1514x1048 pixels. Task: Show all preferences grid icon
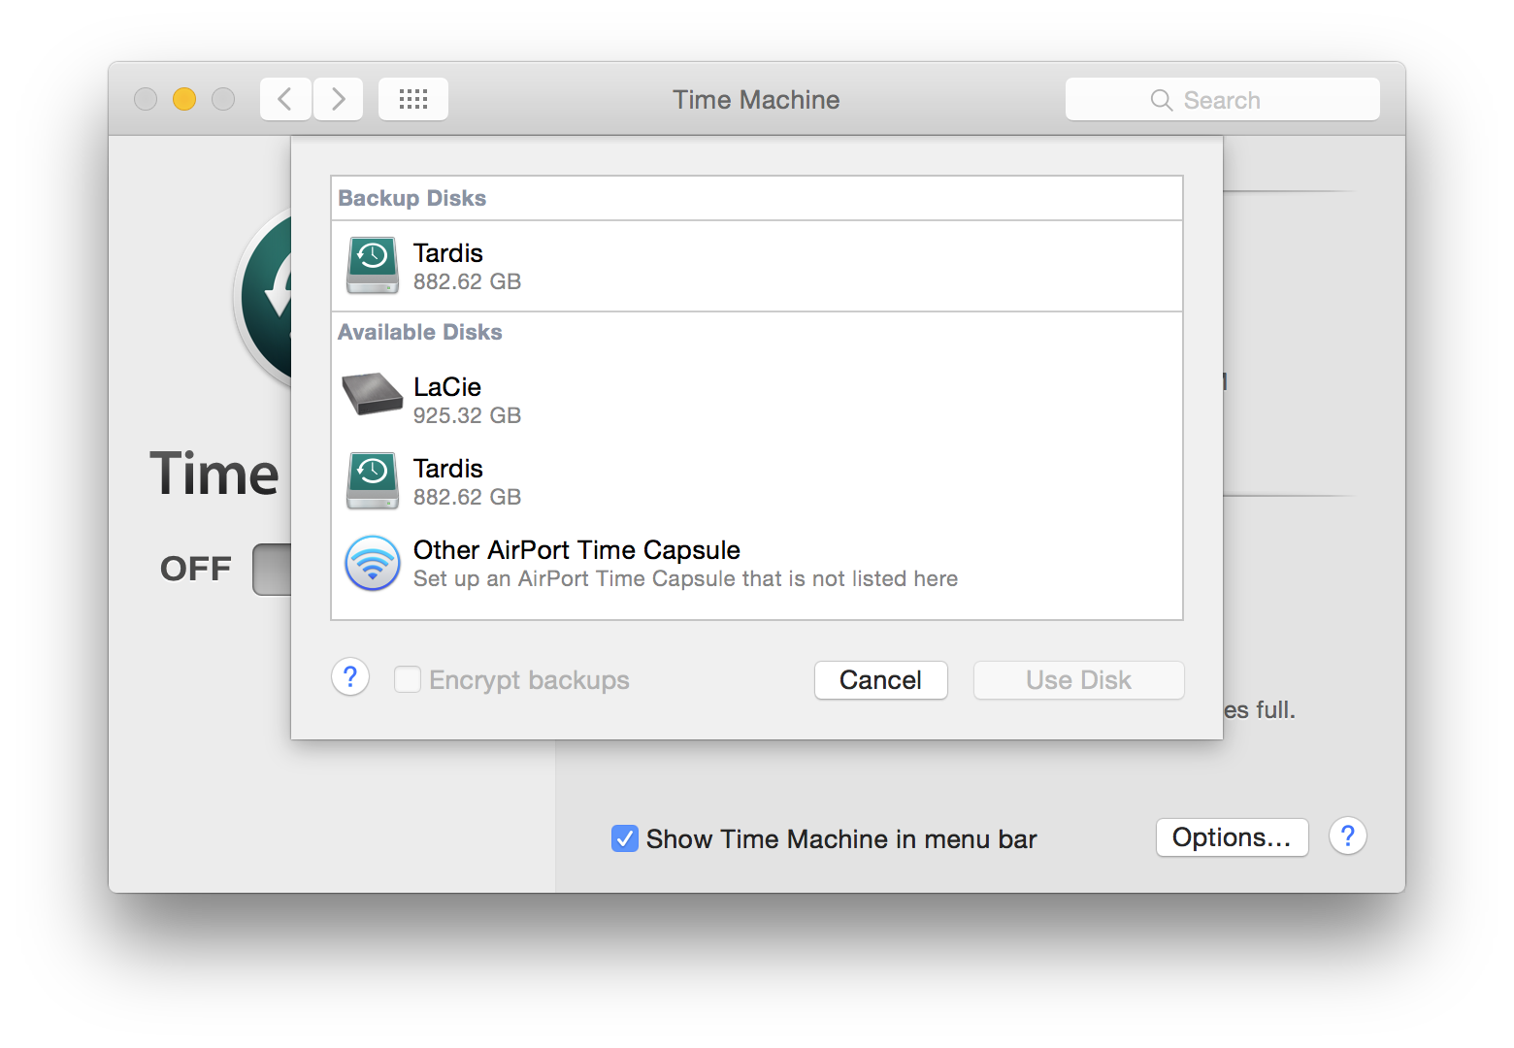[x=413, y=99]
